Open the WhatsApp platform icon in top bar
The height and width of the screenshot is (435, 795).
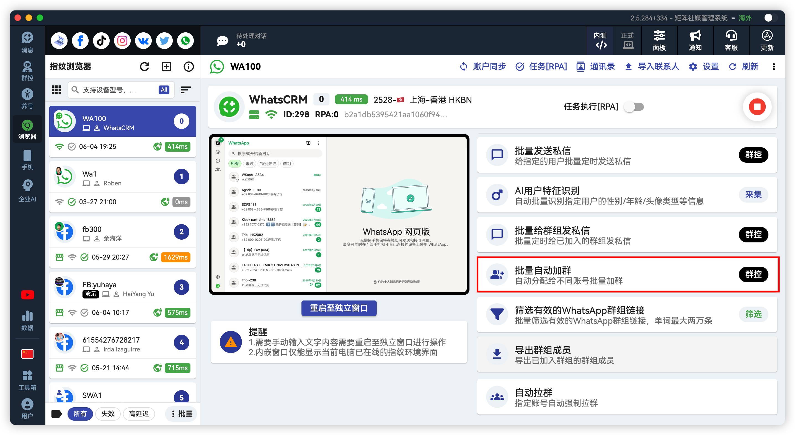tap(185, 41)
